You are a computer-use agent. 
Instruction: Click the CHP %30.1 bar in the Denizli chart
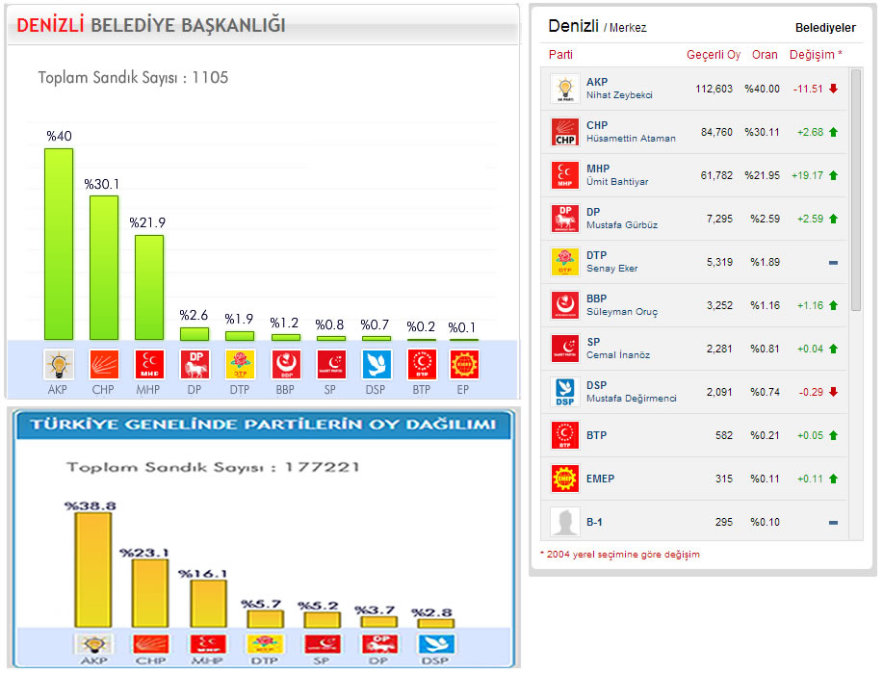[104, 268]
